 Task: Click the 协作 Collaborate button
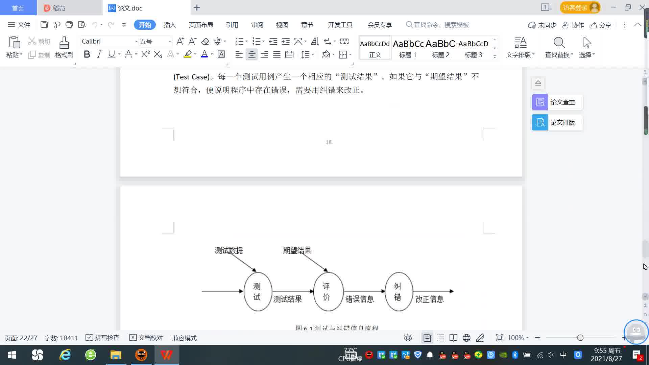[x=573, y=25]
